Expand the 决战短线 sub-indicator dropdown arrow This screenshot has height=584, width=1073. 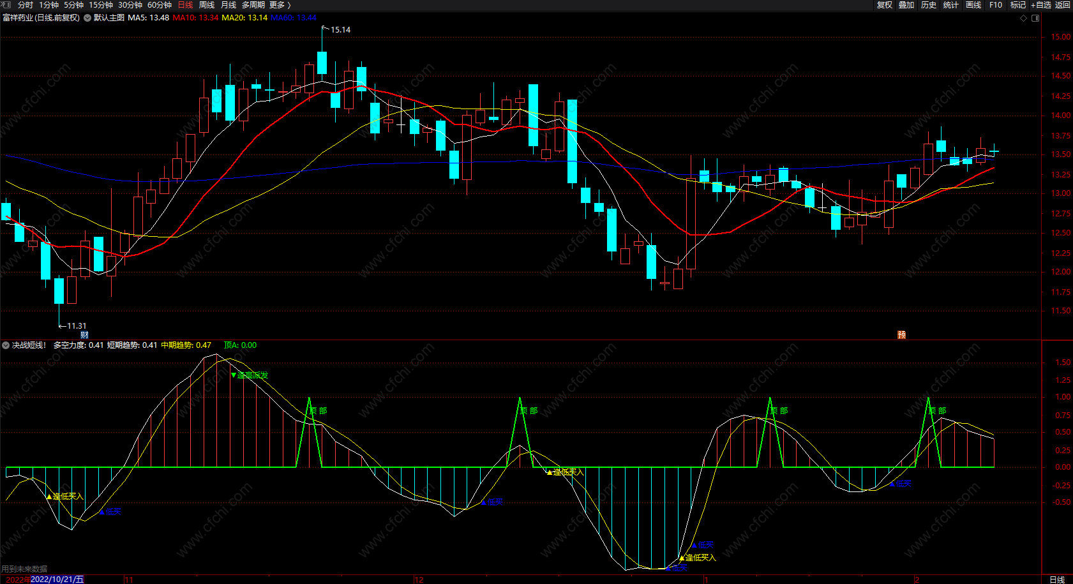pyautogui.click(x=6, y=345)
